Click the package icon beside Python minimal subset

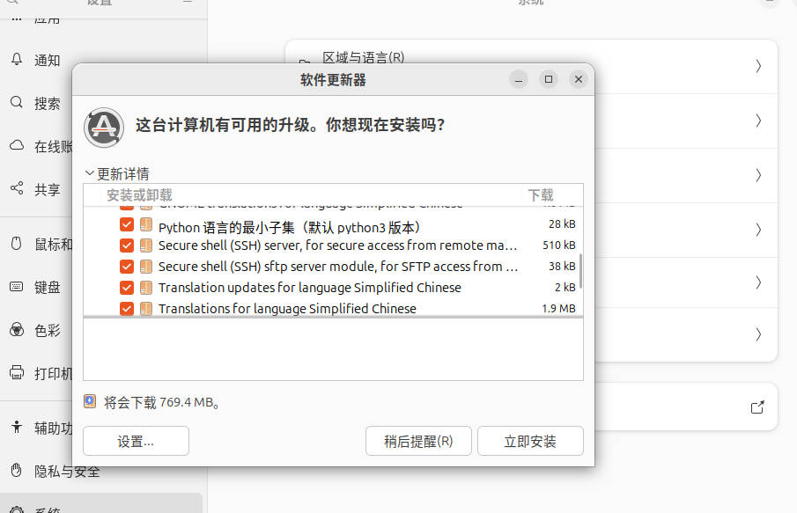(146, 224)
